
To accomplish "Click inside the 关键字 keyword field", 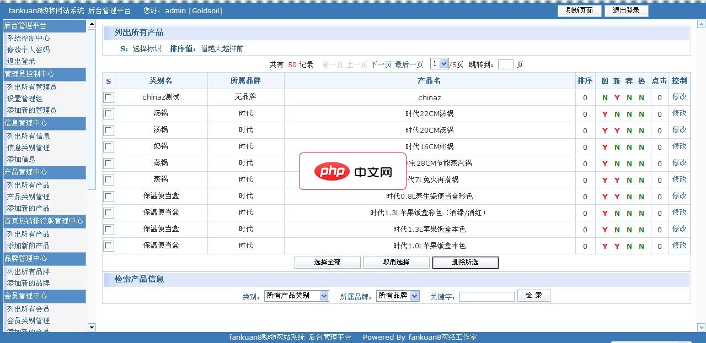I will coord(485,296).
